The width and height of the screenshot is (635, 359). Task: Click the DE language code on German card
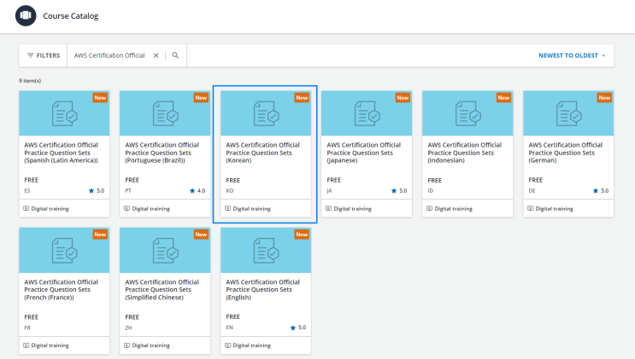(532, 190)
